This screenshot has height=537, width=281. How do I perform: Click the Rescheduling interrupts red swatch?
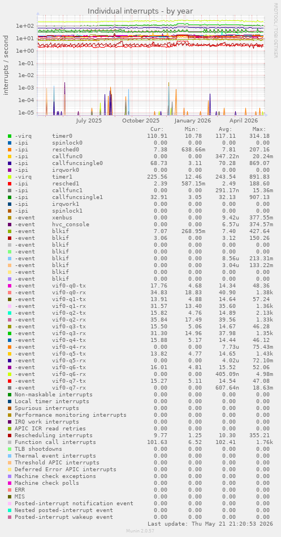(10, 435)
